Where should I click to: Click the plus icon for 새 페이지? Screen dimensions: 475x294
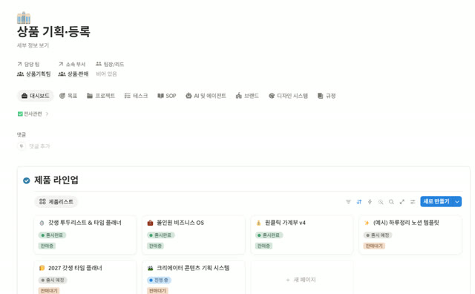pos(288,280)
